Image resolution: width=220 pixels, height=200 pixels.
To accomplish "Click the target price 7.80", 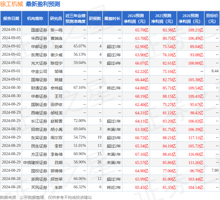I will tap(215, 170).
